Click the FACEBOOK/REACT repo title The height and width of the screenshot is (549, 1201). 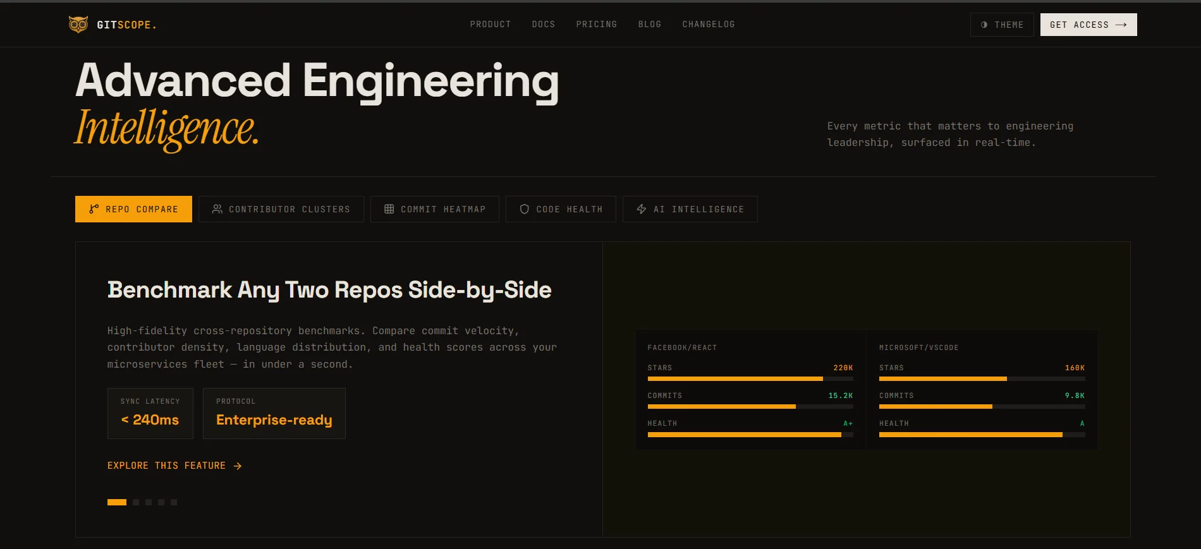click(x=682, y=347)
